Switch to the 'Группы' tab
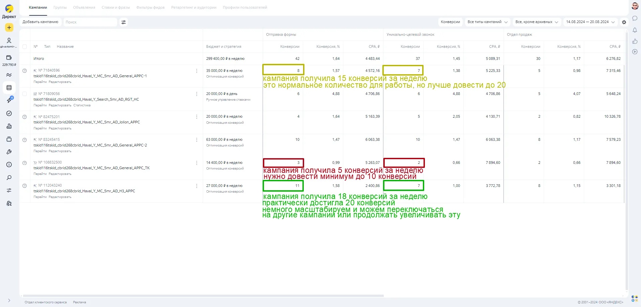 click(x=60, y=7)
